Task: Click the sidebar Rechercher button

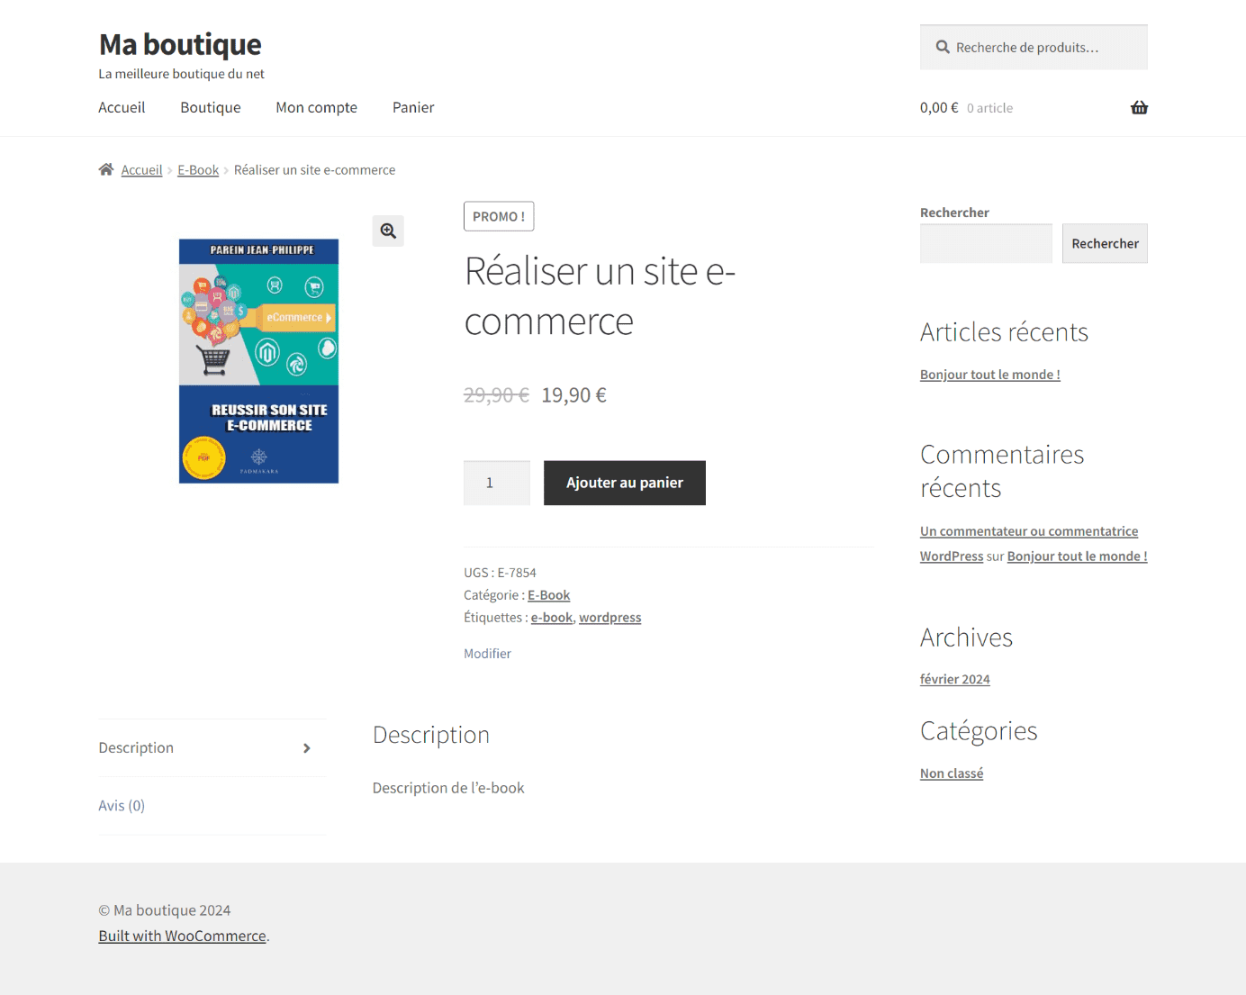Action: pyautogui.click(x=1105, y=243)
